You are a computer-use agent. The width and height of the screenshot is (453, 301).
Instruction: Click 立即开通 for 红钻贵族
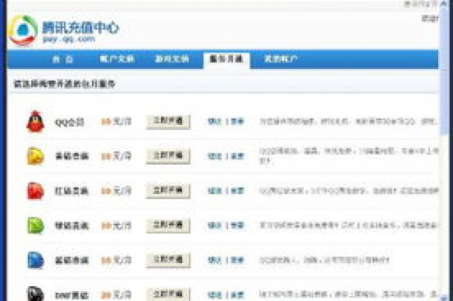(168, 191)
